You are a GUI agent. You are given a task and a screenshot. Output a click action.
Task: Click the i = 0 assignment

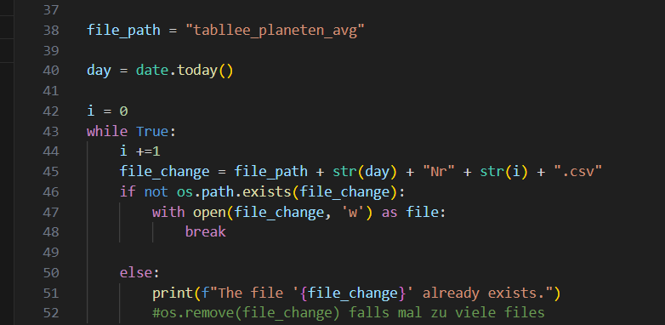pos(107,111)
